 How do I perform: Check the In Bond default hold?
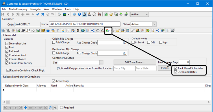point(133,42)
